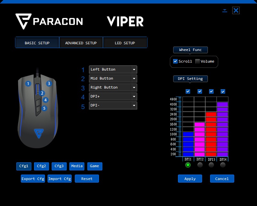Toggle the DPI1 enable checkbox
257x206 pixels.
click(x=188, y=91)
